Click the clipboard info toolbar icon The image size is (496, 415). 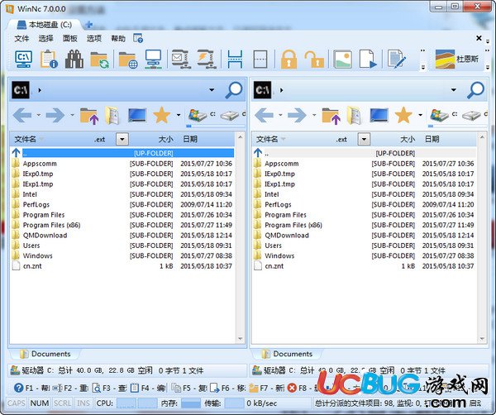click(49, 60)
